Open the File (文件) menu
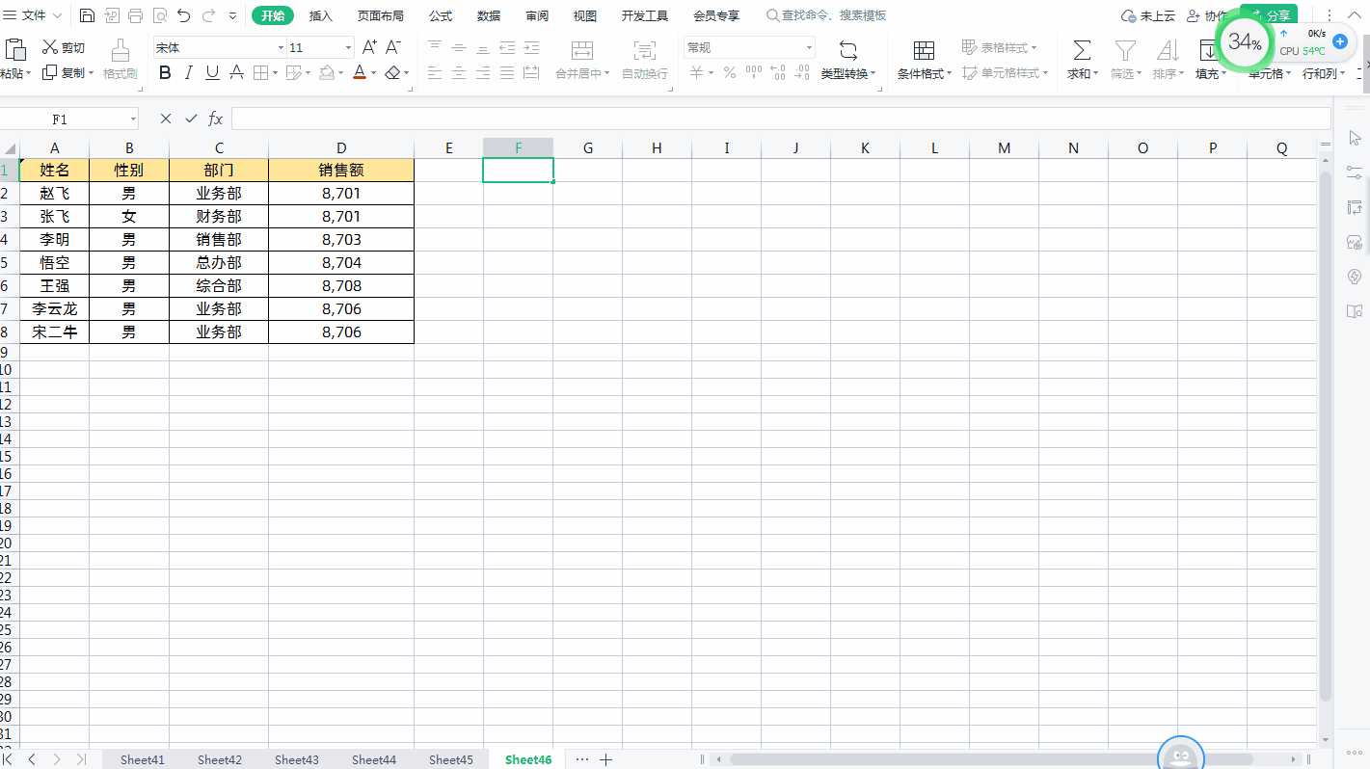Screen dimensions: 1370x769 [33, 15]
